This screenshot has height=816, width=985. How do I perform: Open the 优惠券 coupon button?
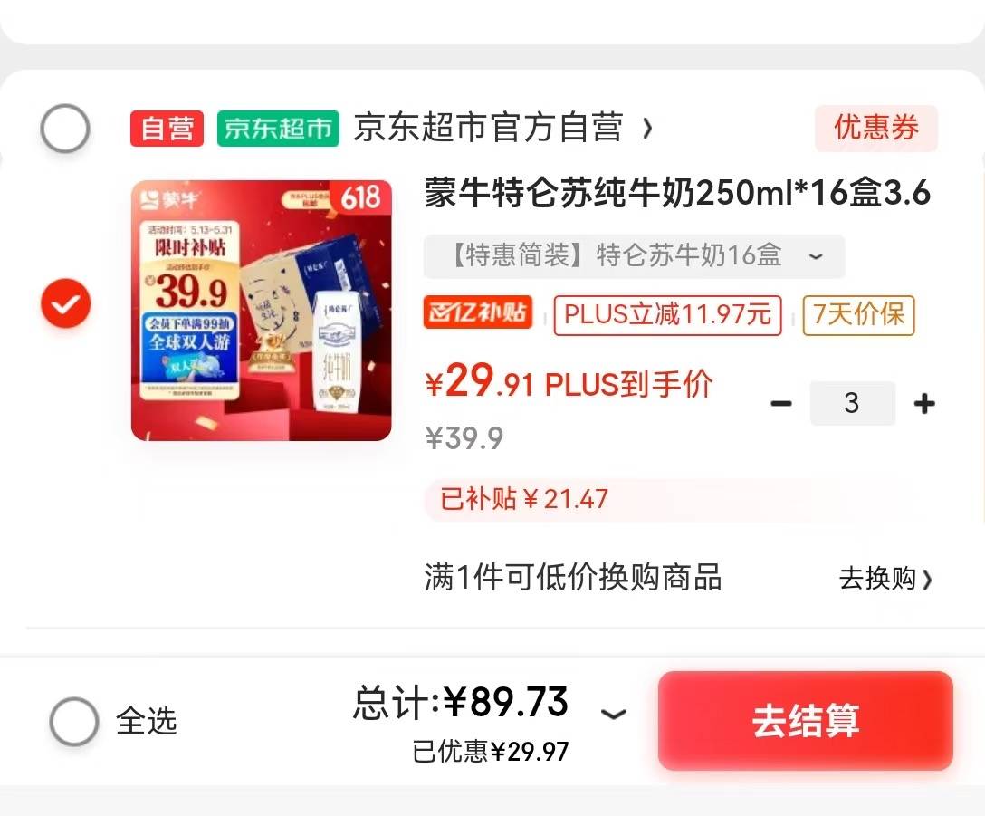point(876,129)
